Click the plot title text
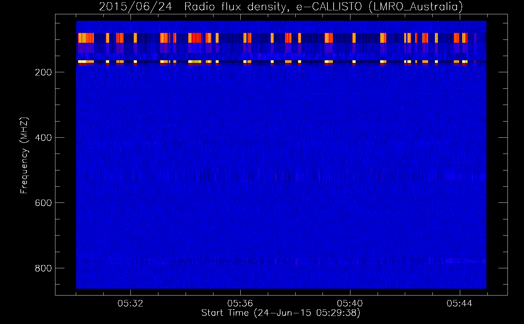 pos(281,6)
